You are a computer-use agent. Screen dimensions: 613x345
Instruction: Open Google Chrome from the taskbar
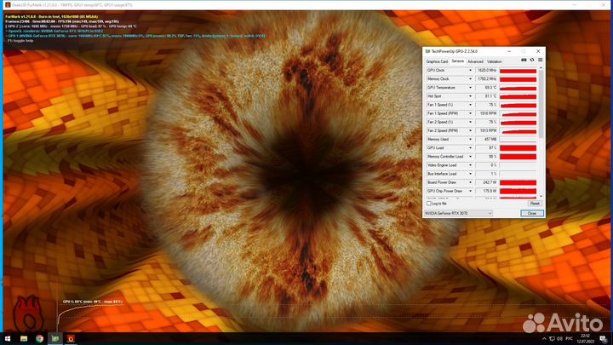39,338
